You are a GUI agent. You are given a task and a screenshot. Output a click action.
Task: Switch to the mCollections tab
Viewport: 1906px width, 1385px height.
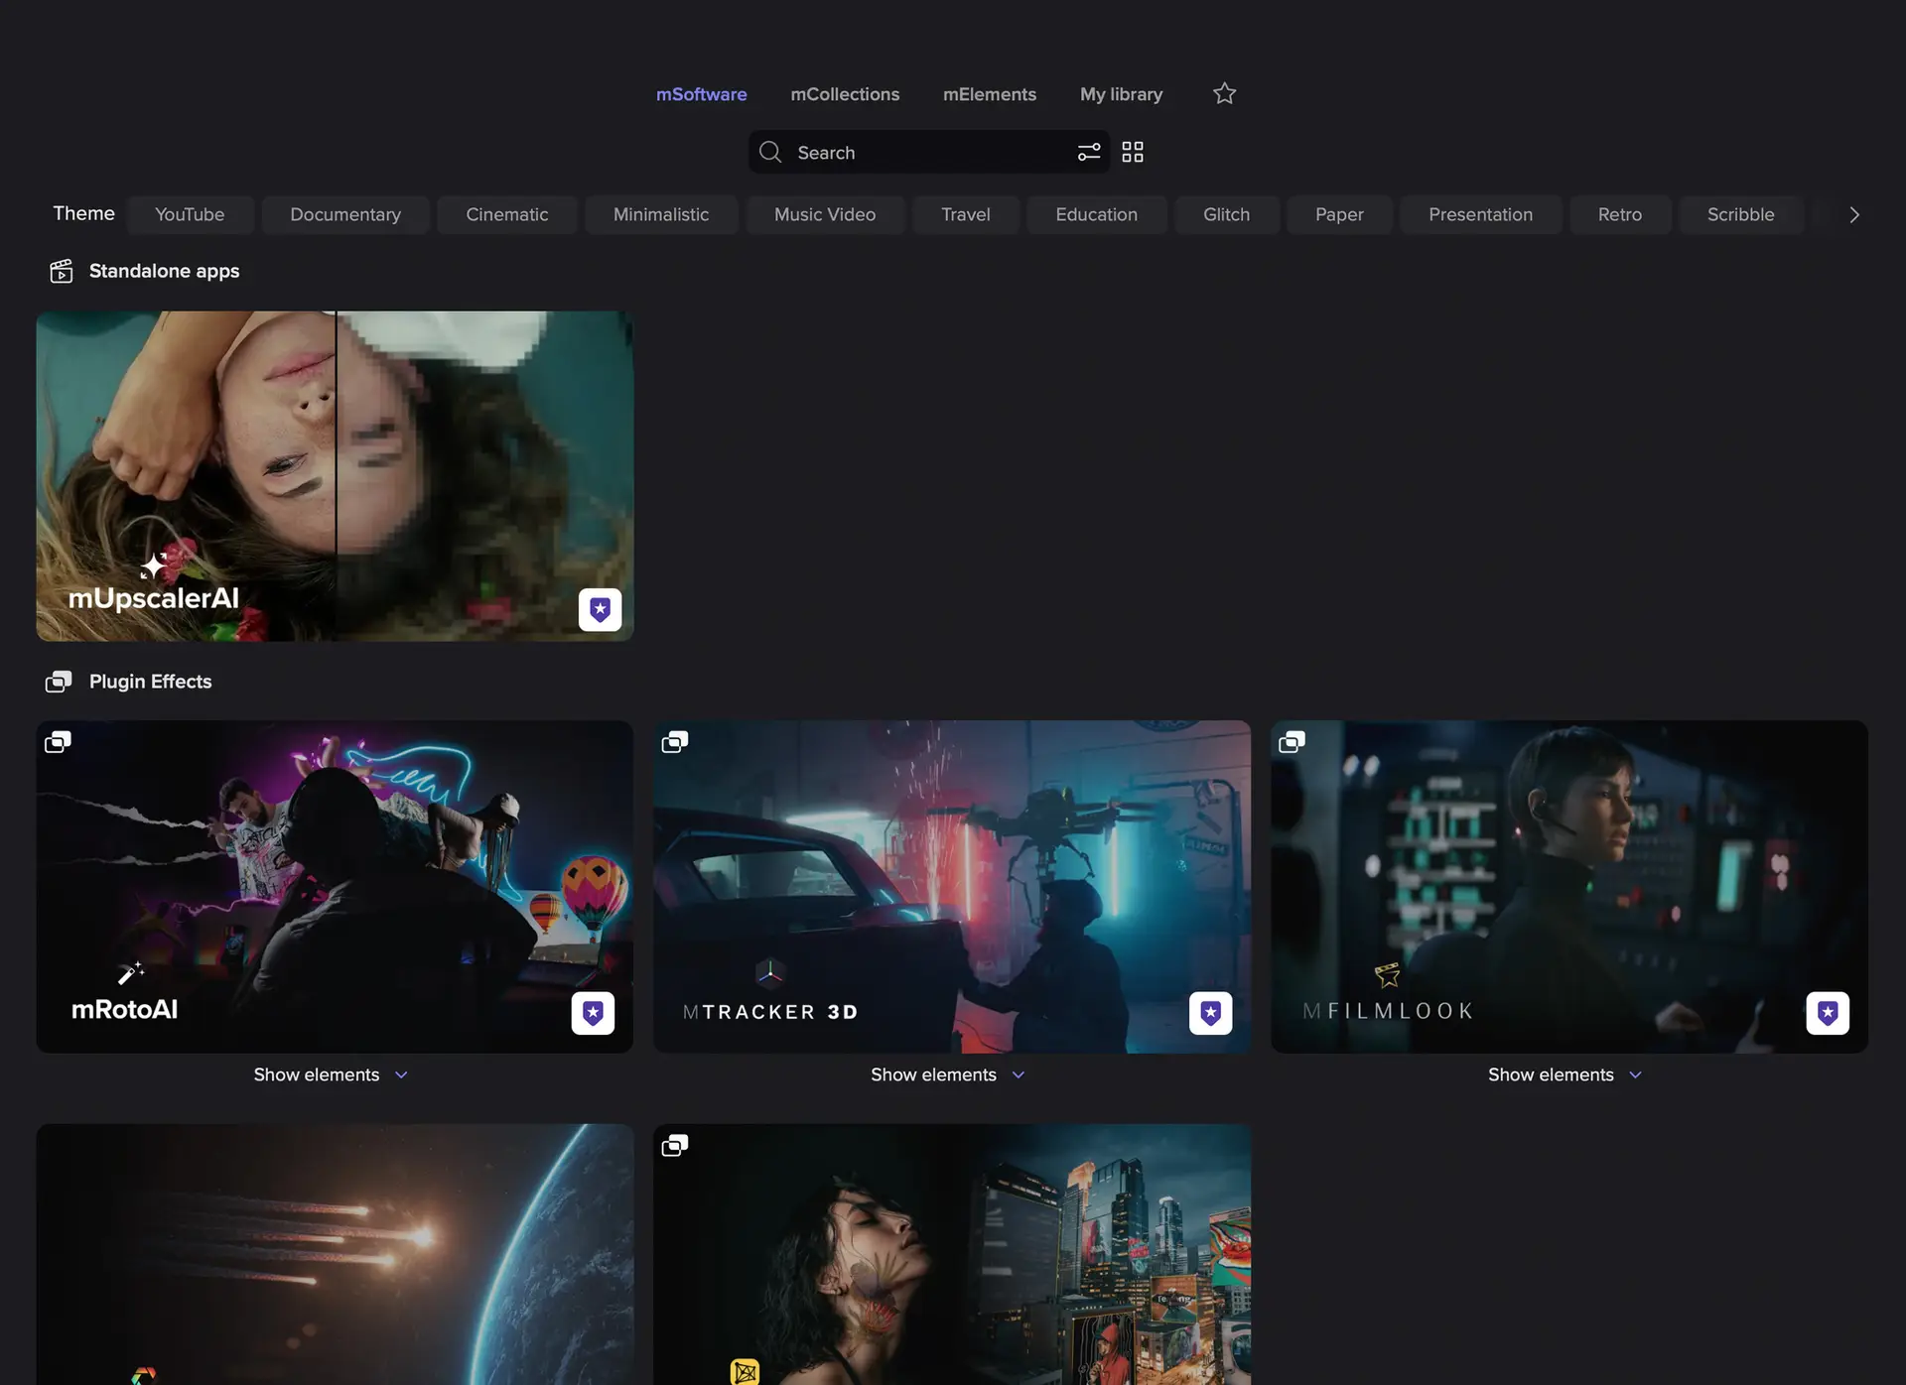[x=845, y=94]
